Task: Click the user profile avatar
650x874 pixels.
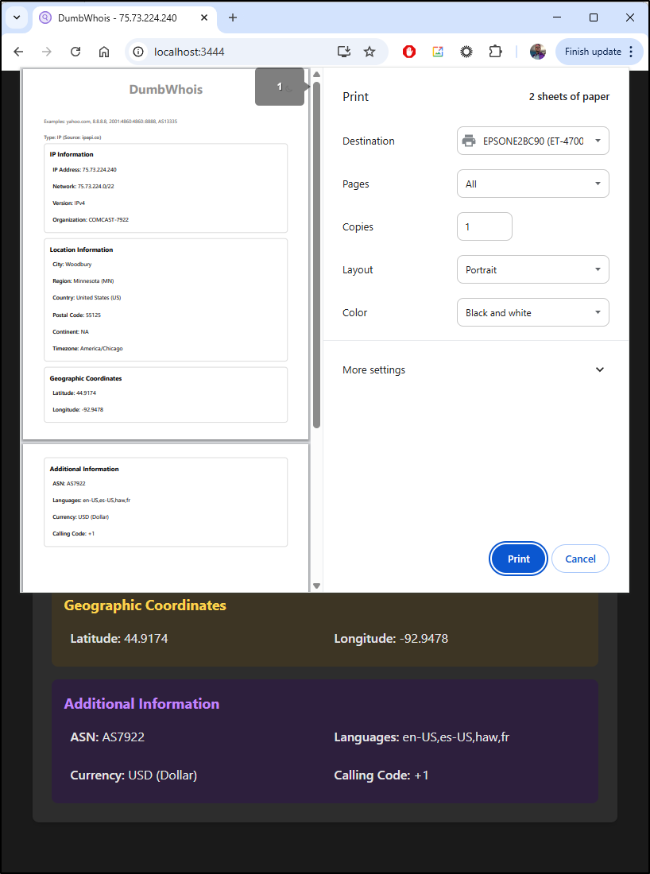Action: (538, 52)
